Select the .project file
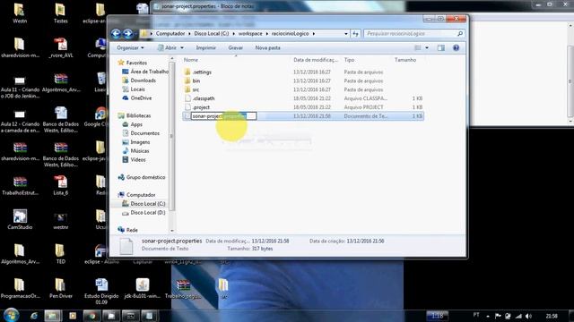Viewport: 574px width, 322px height. pos(201,107)
